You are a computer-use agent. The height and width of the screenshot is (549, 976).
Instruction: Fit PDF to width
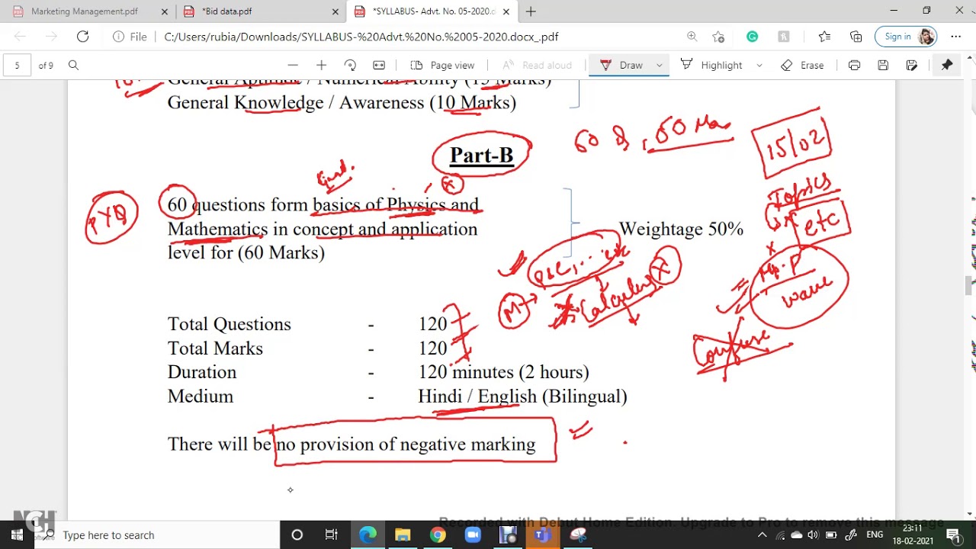point(379,65)
